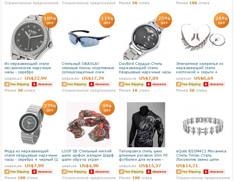
Task: Click the 9% OFF badge on scarf
Action: click(x=107, y=108)
